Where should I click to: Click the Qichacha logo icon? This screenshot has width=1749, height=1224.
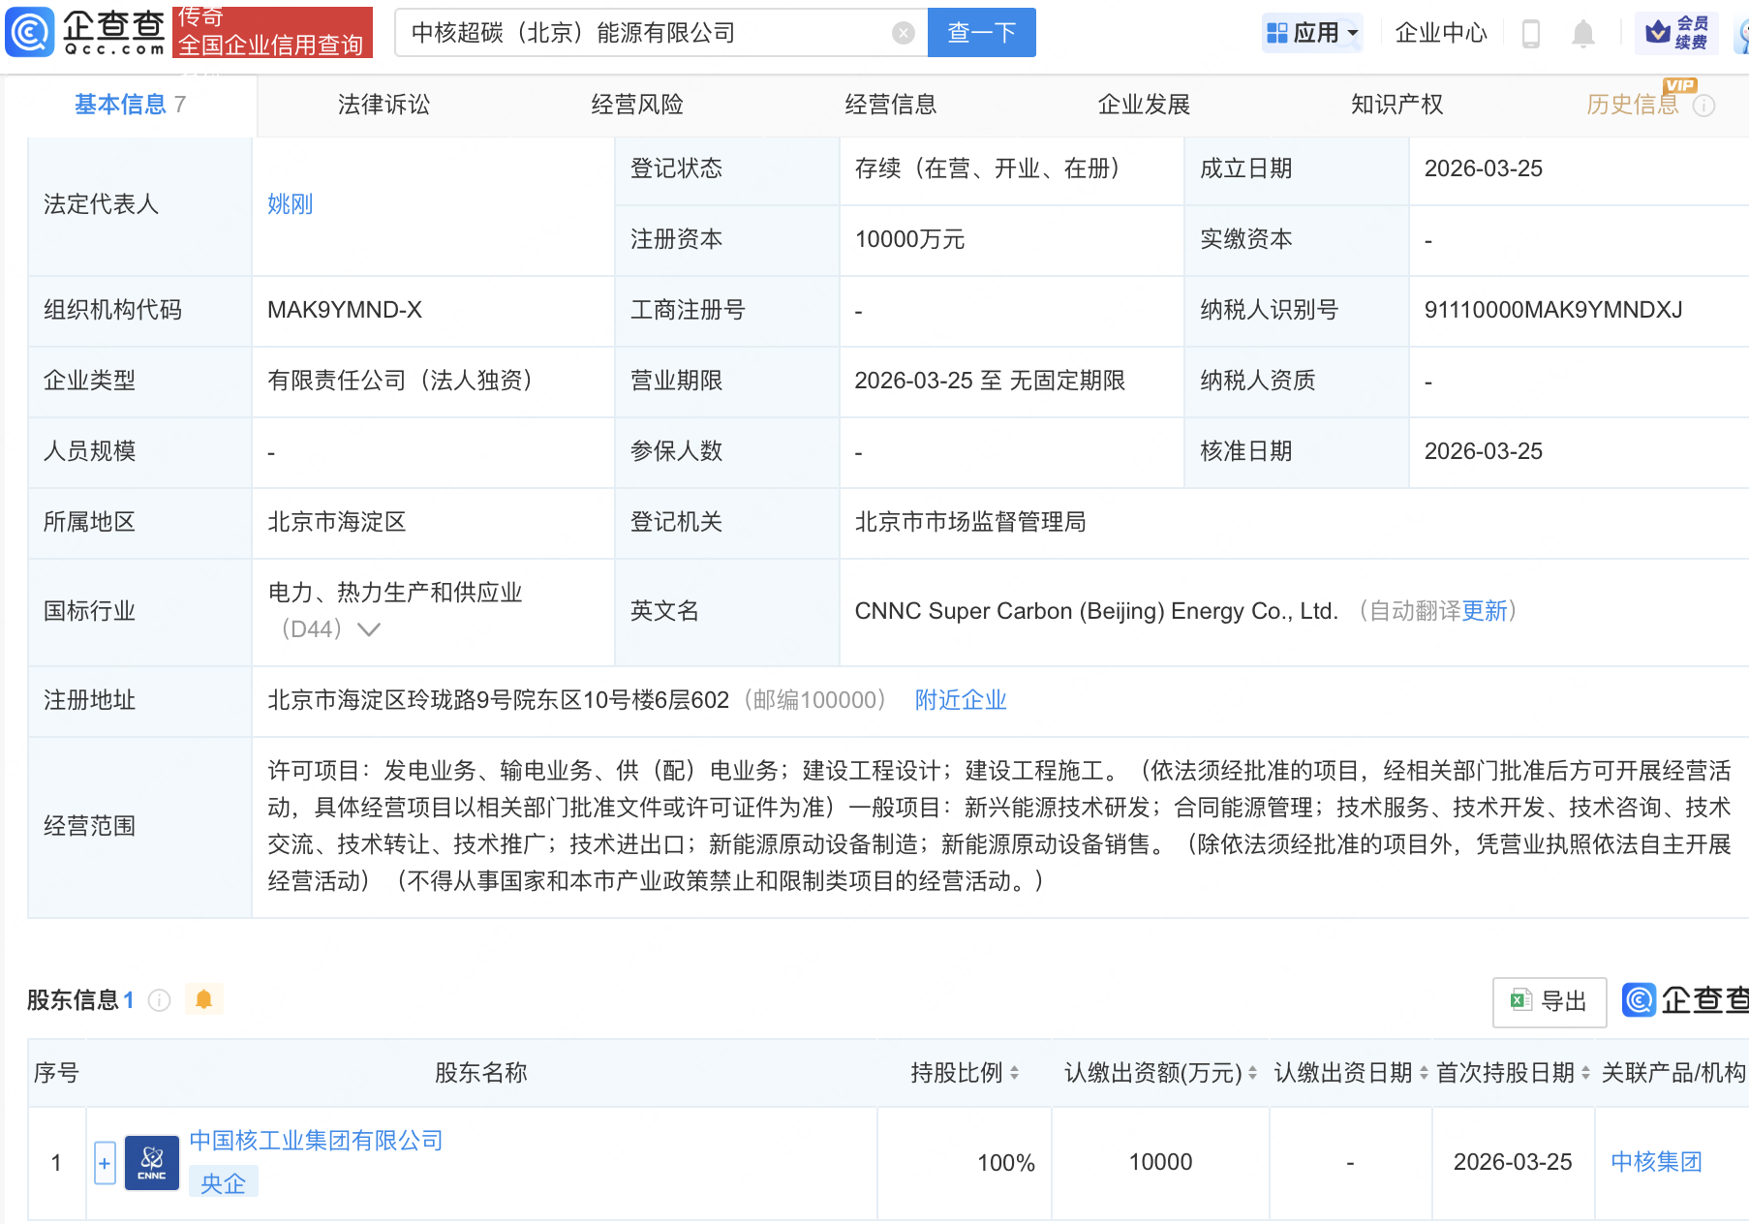(x=30, y=32)
